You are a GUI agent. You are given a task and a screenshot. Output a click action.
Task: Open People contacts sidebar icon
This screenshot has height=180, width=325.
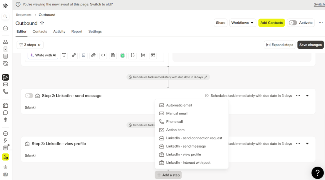(x=5, y=42)
